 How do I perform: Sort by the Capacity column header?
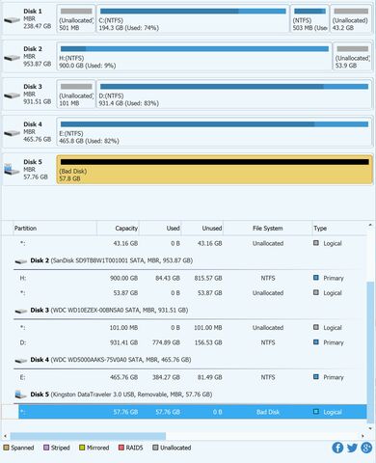click(118, 229)
